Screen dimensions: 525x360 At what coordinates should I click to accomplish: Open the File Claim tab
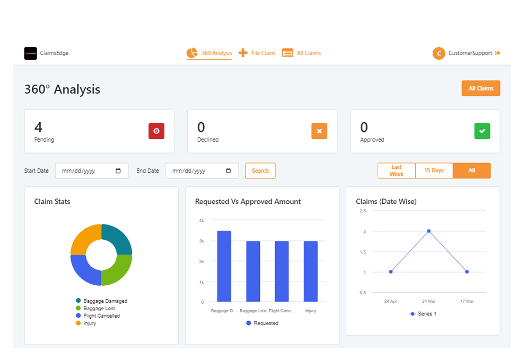coord(263,53)
